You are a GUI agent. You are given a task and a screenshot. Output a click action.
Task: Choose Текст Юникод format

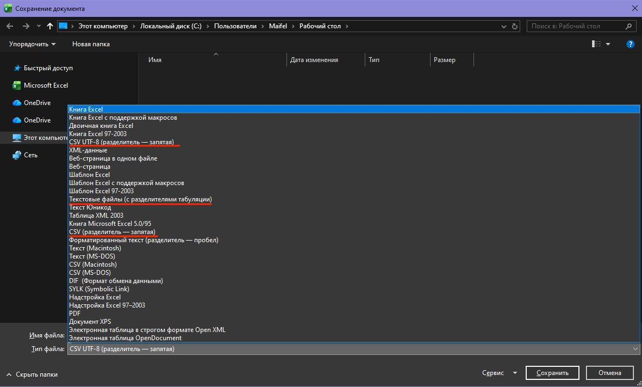(x=353, y=207)
